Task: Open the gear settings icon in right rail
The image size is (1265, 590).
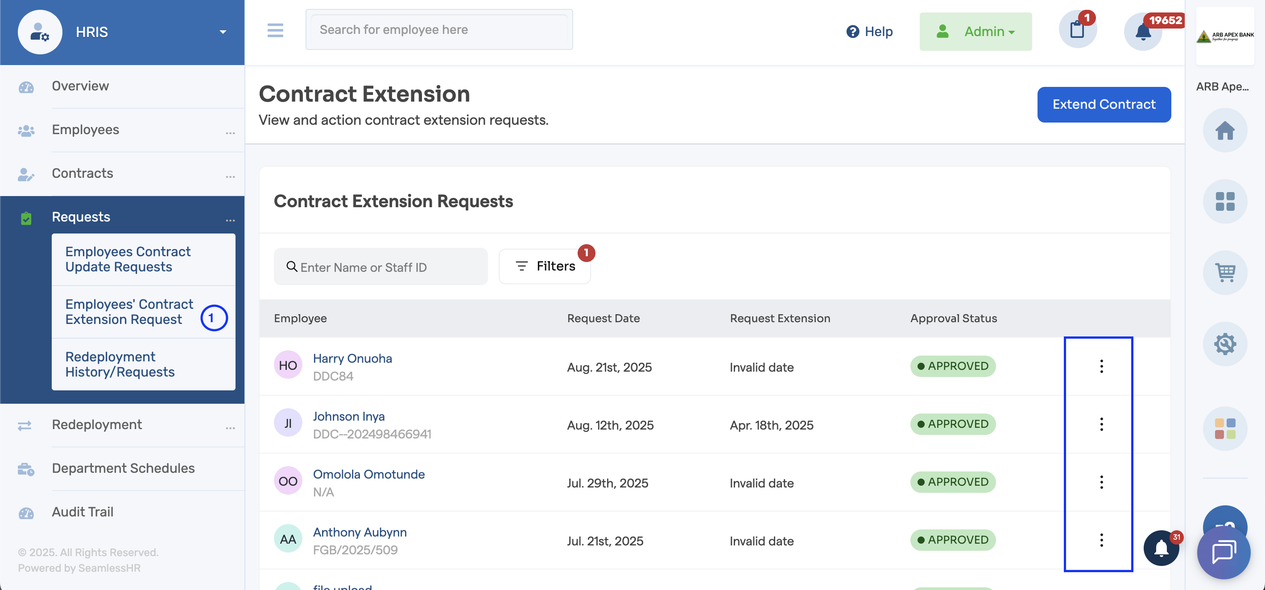Action: pyautogui.click(x=1225, y=344)
